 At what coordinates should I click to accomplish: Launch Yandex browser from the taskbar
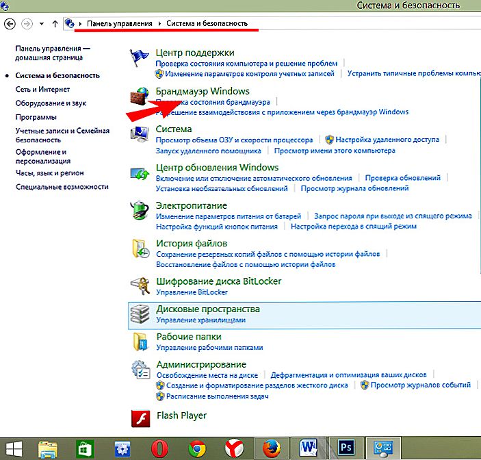[x=234, y=448]
